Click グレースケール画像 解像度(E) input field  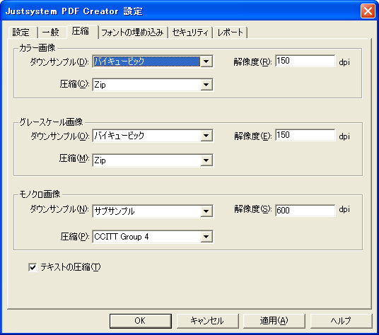(x=305, y=135)
